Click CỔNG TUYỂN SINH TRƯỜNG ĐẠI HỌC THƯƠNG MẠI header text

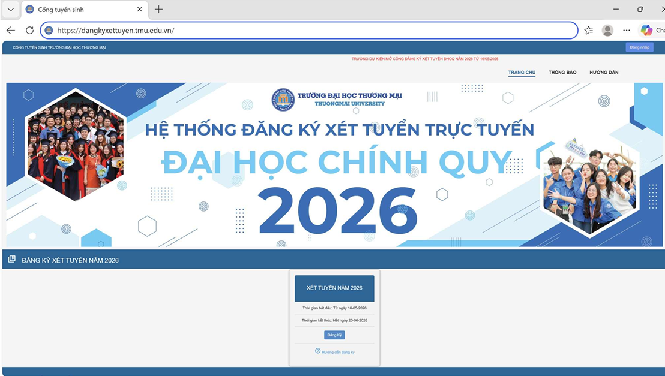point(59,47)
